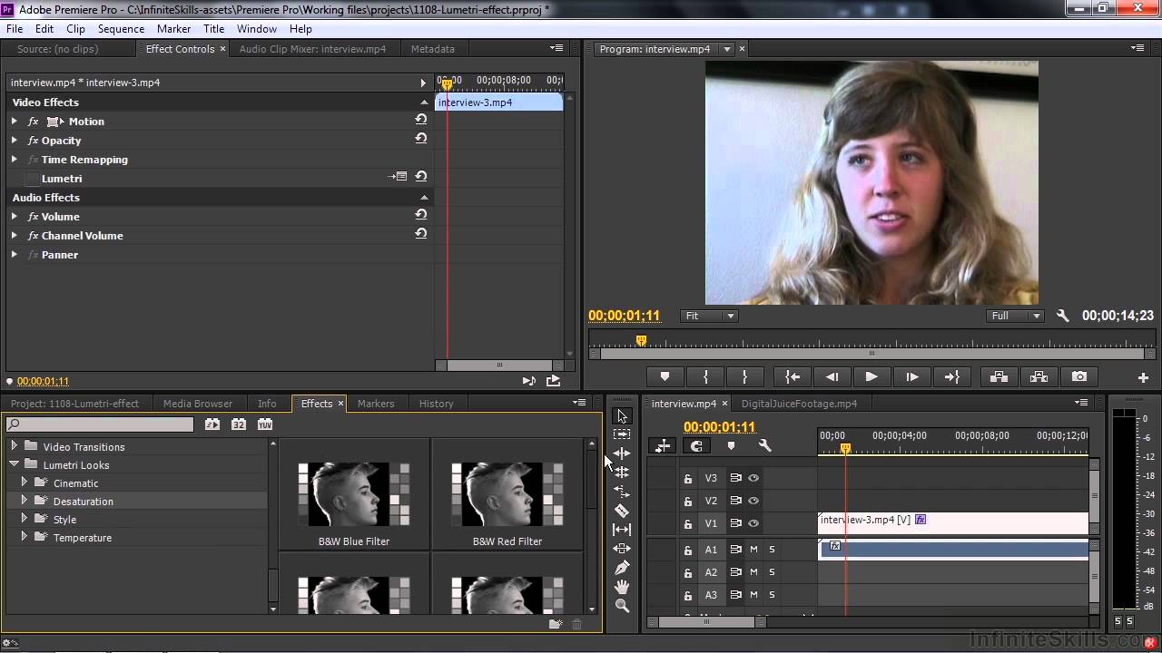Open Fit zoom level dropdown
Viewport: 1162px width, 653px height.
(x=709, y=316)
